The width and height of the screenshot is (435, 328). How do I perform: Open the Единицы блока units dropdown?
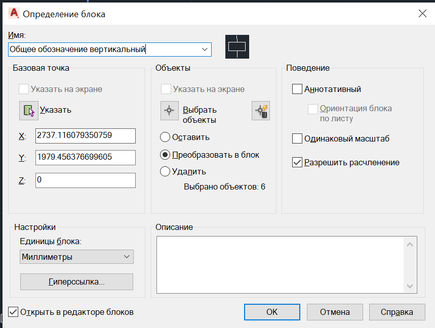[76, 257]
